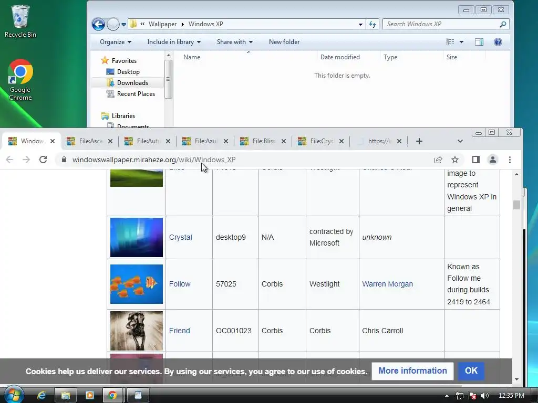Open Internet Explorer from taskbar
This screenshot has height=403, width=538.
tap(41, 396)
